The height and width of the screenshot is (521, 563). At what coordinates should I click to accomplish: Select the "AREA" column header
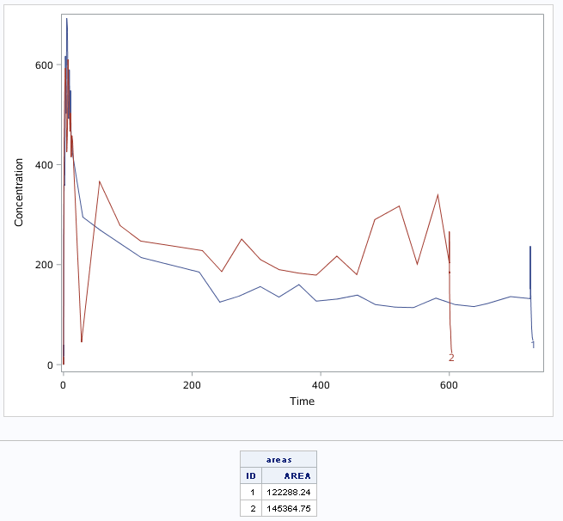point(297,475)
